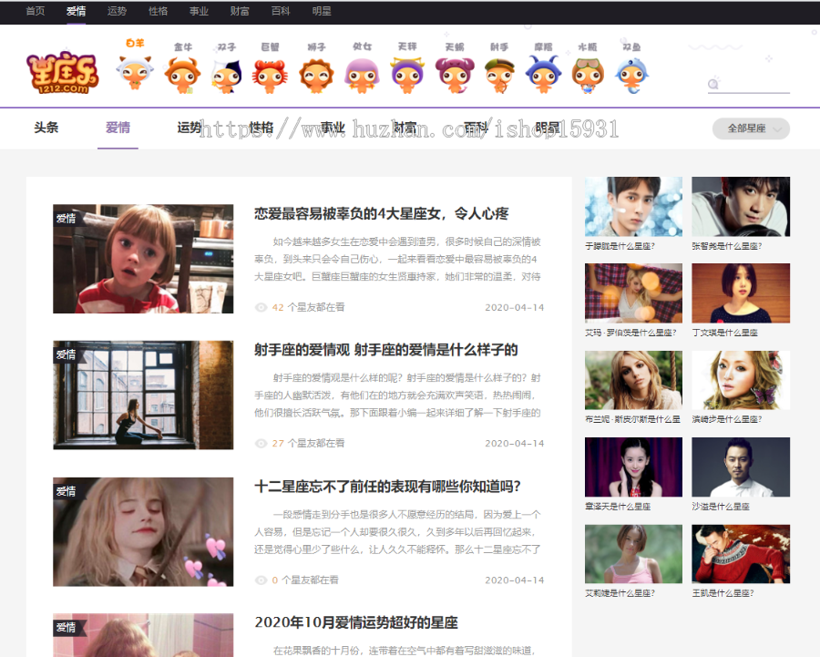The width and height of the screenshot is (820, 657).
Task: Open 章泽天是什么星座 celebrity photo
Action: click(633, 467)
